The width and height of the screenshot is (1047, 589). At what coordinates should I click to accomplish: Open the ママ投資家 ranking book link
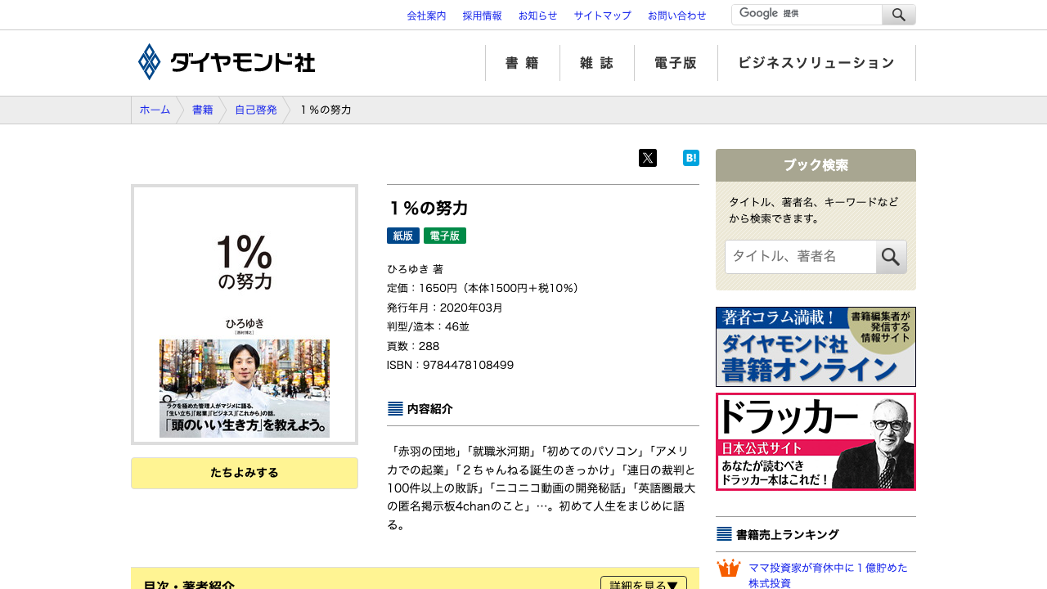[x=828, y=575]
